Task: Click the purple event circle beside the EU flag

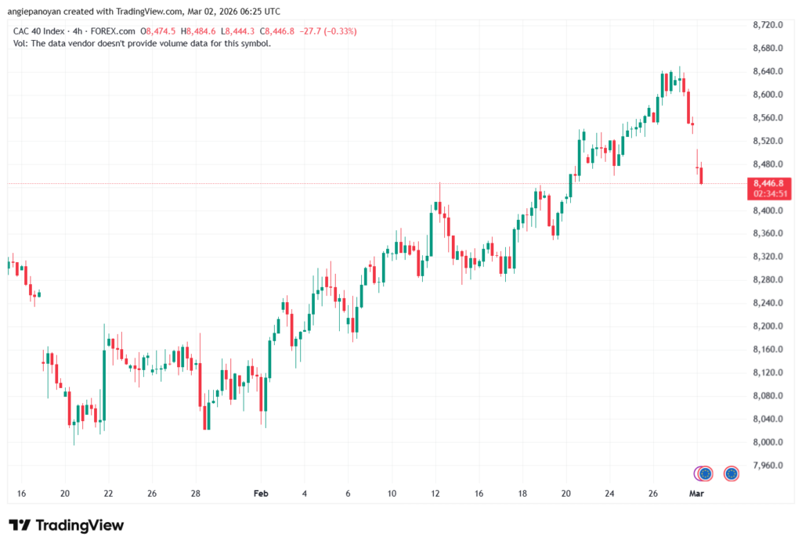Action: tap(698, 473)
